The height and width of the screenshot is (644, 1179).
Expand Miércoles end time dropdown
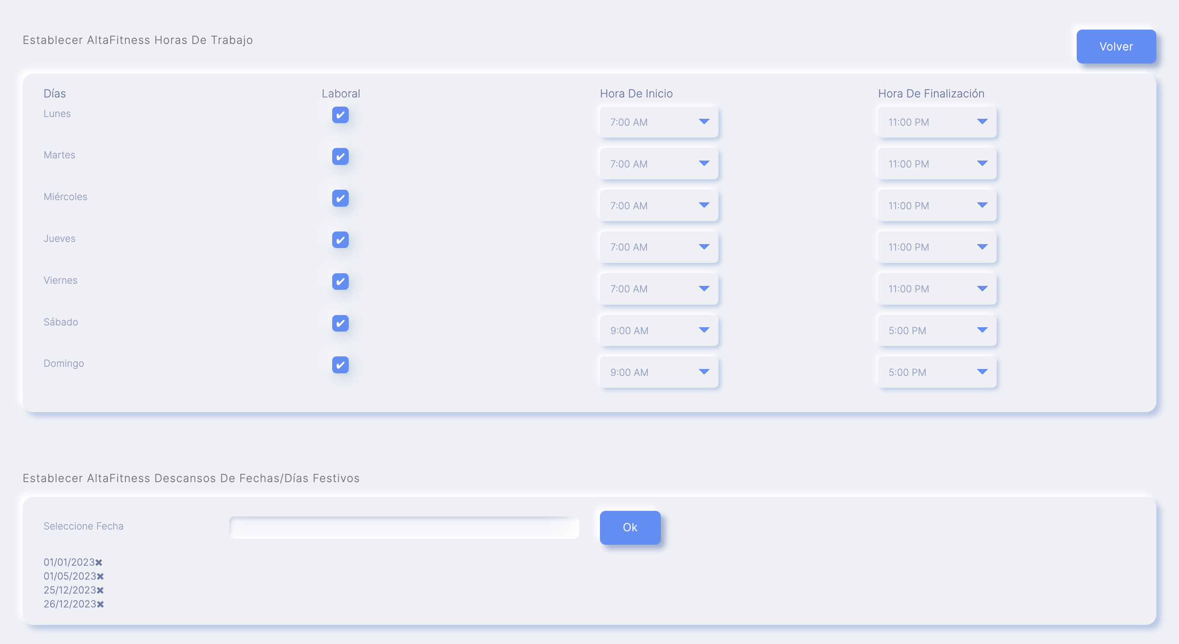937,205
